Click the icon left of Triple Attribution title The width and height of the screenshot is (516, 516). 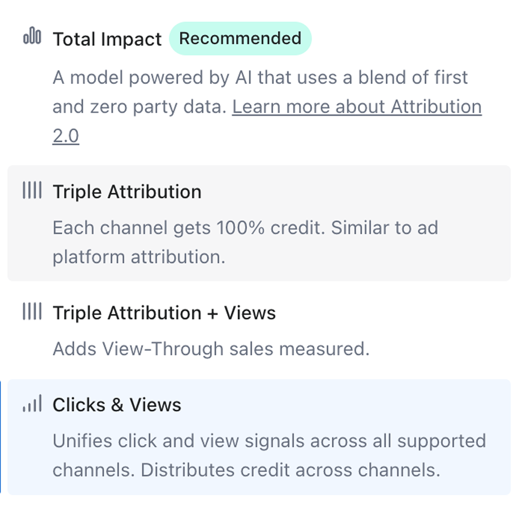[x=32, y=191]
